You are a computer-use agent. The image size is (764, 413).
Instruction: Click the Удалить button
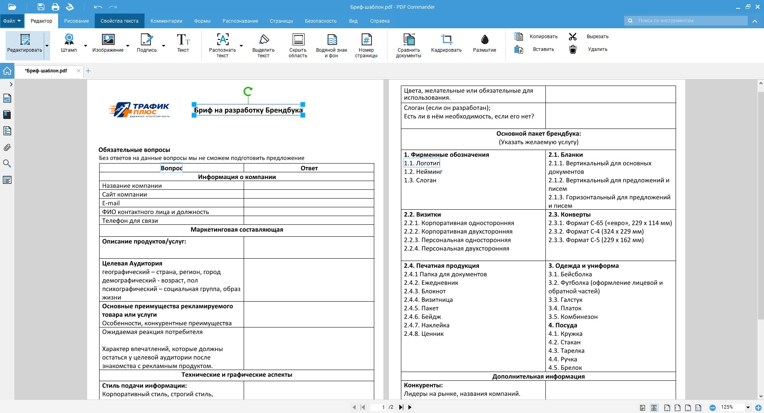588,49
